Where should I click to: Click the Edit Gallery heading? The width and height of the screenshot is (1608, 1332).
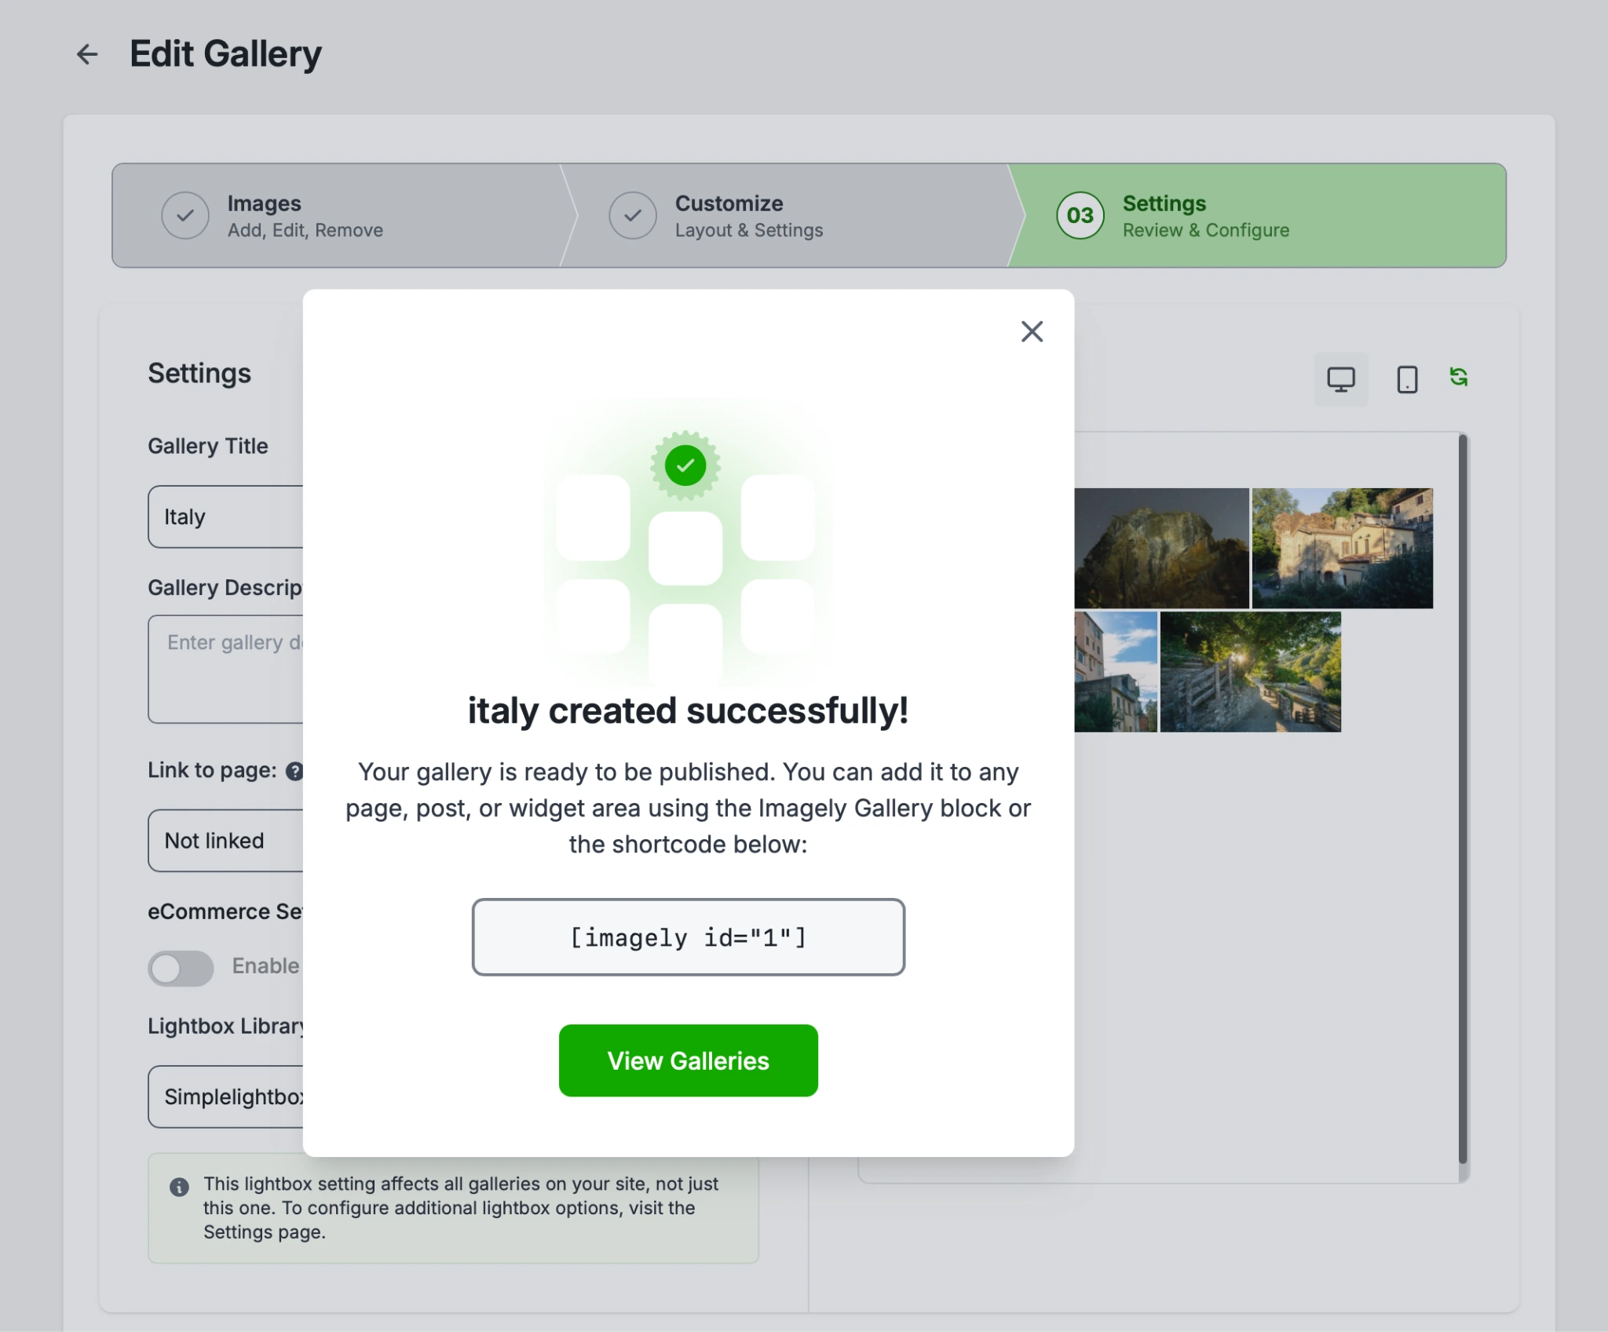click(x=225, y=54)
